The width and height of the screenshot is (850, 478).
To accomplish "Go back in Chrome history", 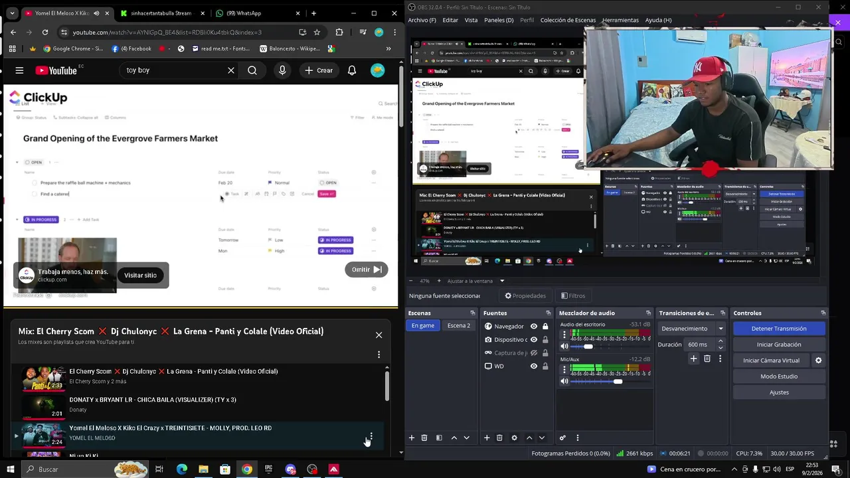I will (x=13, y=32).
